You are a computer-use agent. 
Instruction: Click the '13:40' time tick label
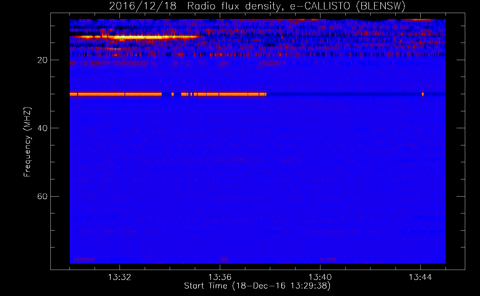320,277
